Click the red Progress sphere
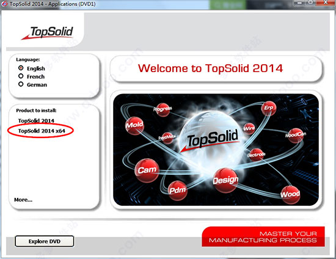Viewport: 336px width, 259px height. coord(163,109)
